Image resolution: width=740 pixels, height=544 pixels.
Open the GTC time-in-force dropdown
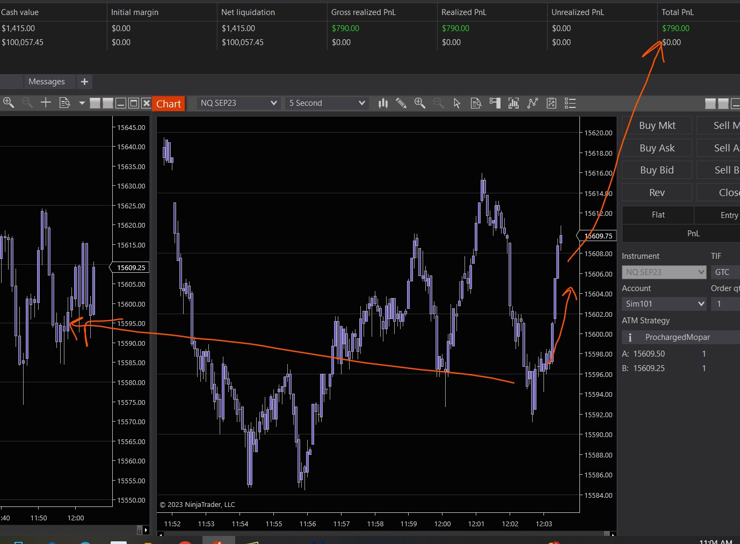tap(725, 272)
